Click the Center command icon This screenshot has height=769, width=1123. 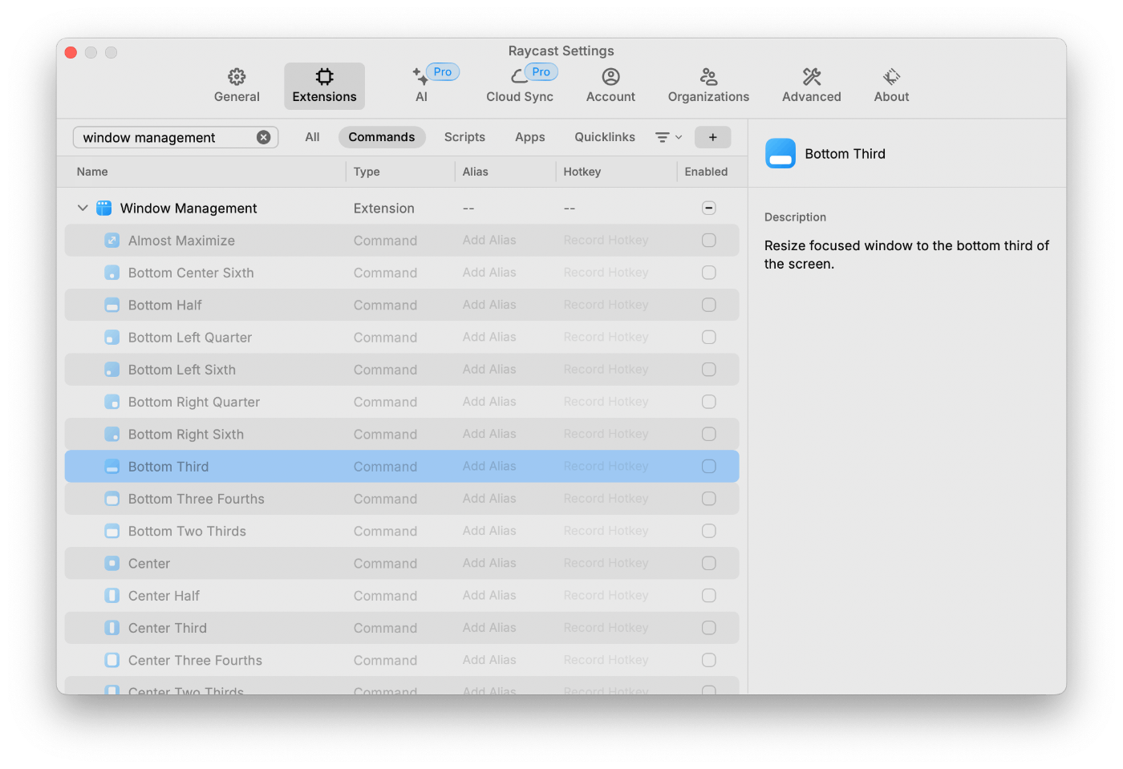click(x=112, y=563)
